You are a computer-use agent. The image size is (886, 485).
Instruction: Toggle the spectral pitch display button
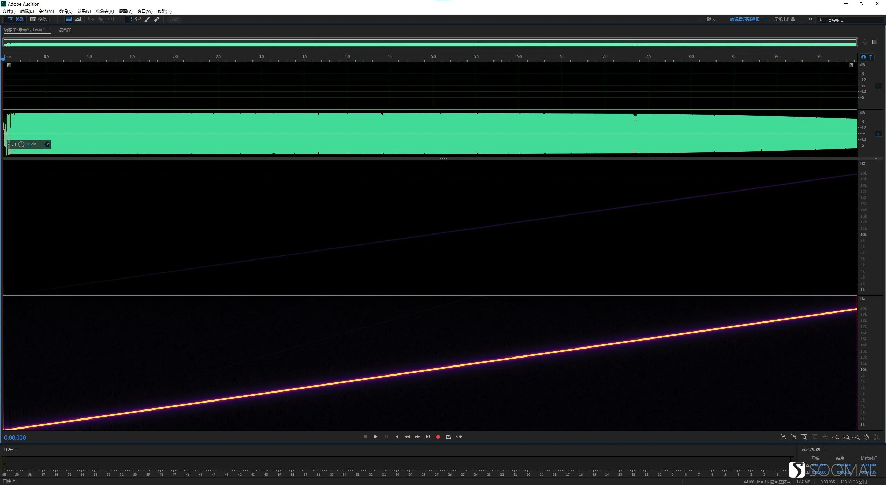coord(78,19)
